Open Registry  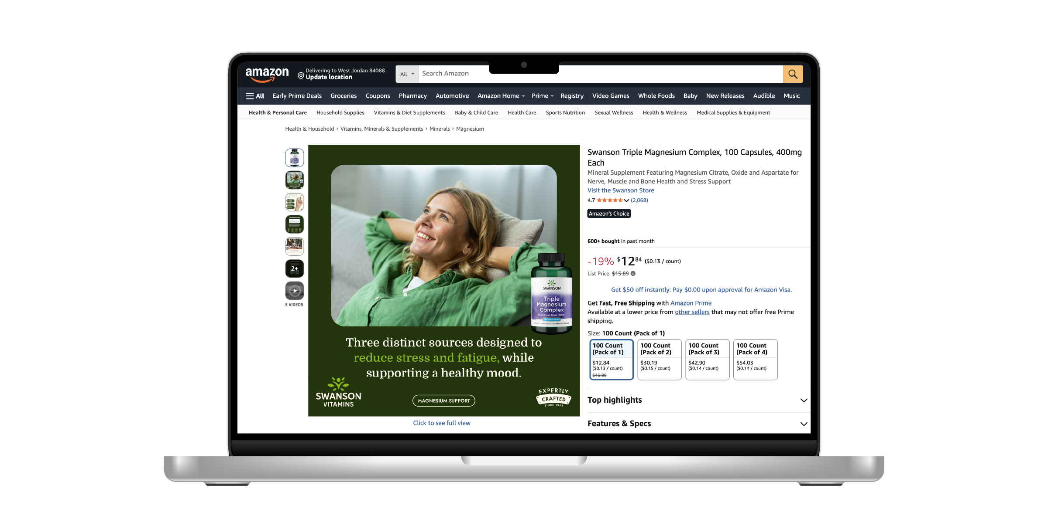(572, 96)
